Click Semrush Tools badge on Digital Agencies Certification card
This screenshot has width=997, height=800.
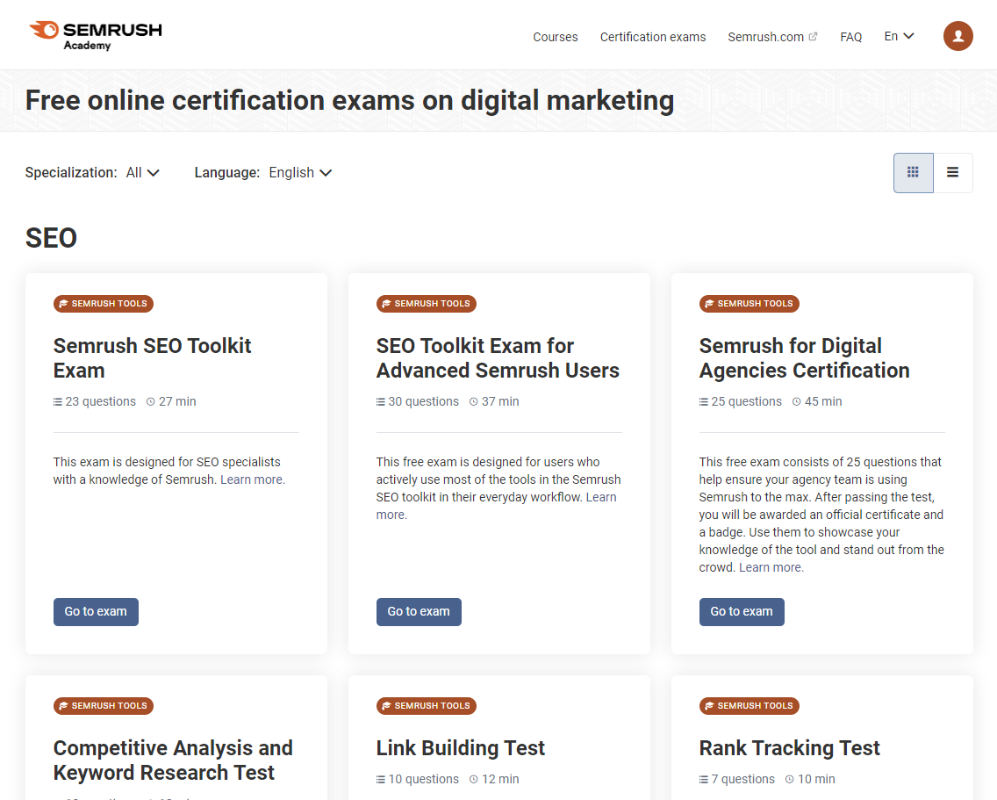point(749,304)
